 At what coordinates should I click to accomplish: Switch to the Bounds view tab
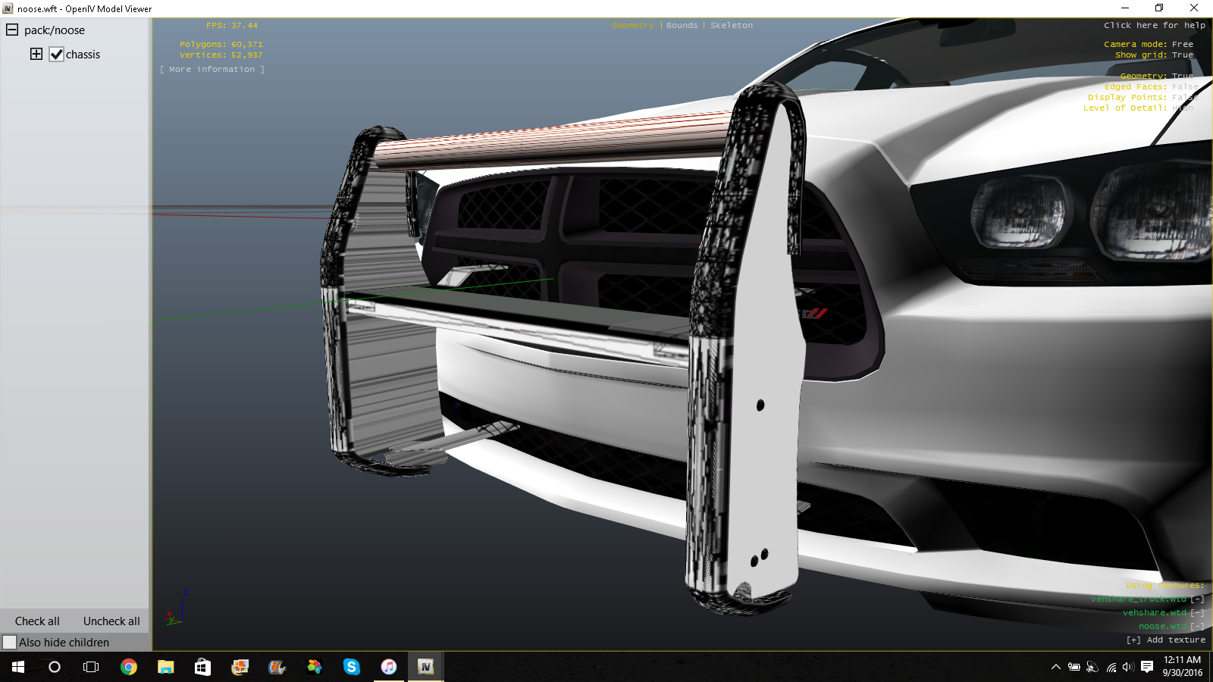pos(682,25)
